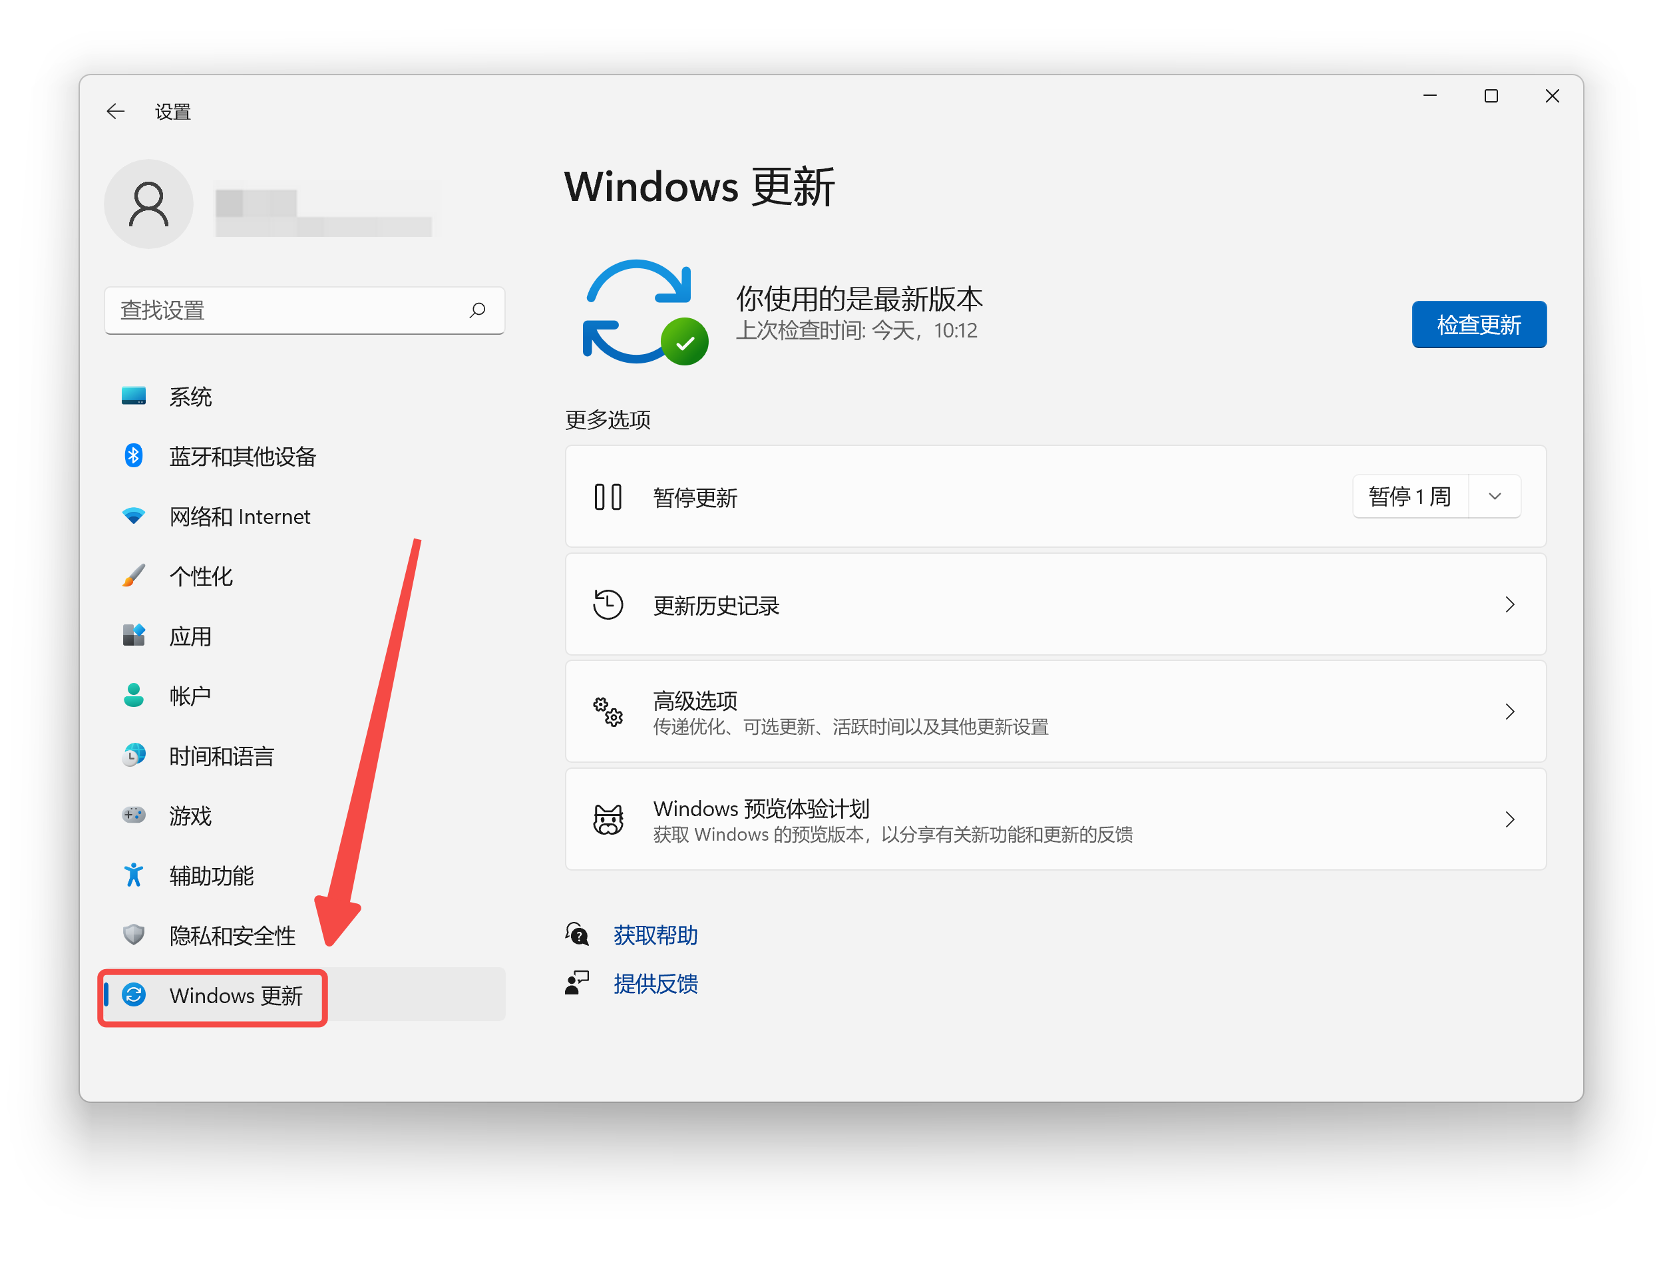Open the 获取帮助 link
Image resolution: width=1673 pixels, height=1272 pixels.
tap(655, 935)
